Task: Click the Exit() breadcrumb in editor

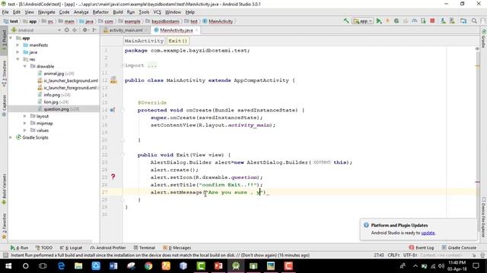Action: click(x=177, y=41)
